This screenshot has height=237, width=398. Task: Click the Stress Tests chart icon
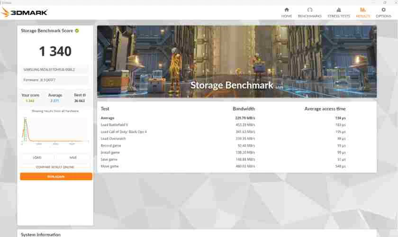click(338, 9)
